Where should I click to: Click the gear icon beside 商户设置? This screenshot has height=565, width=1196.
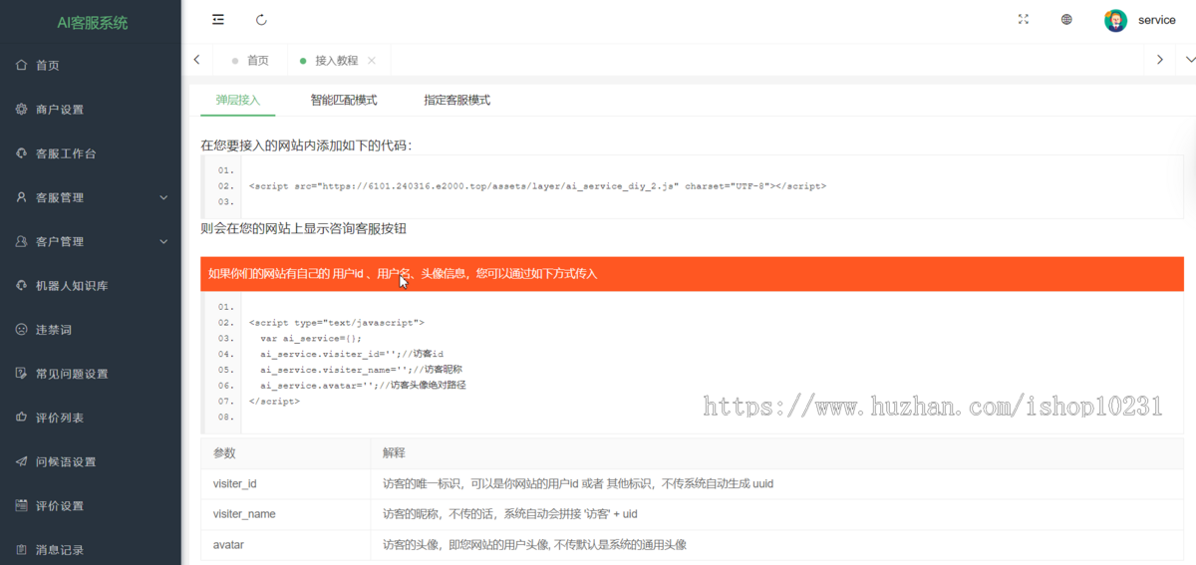pos(22,110)
